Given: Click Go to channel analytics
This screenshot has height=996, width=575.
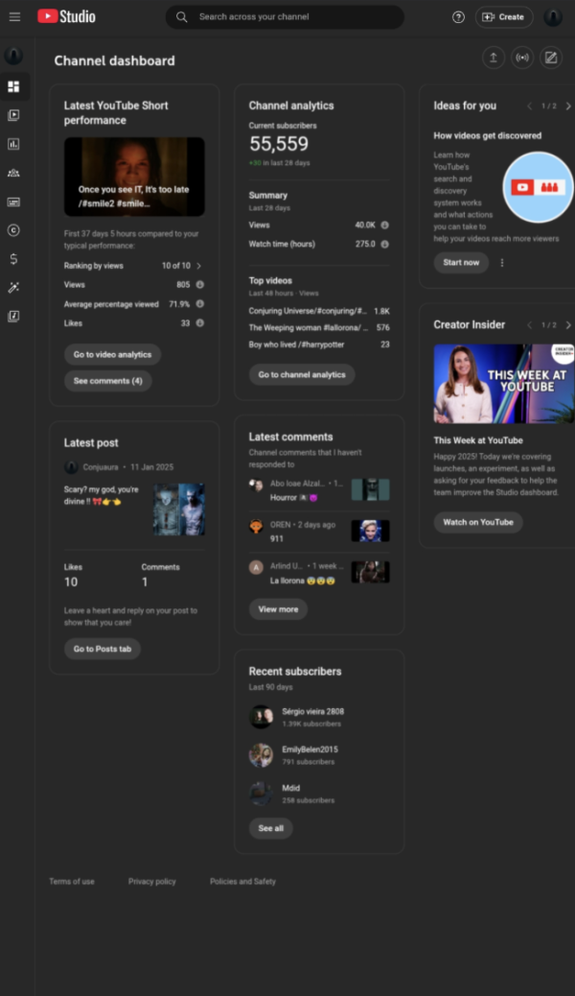Looking at the screenshot, I should coord(302,375).
